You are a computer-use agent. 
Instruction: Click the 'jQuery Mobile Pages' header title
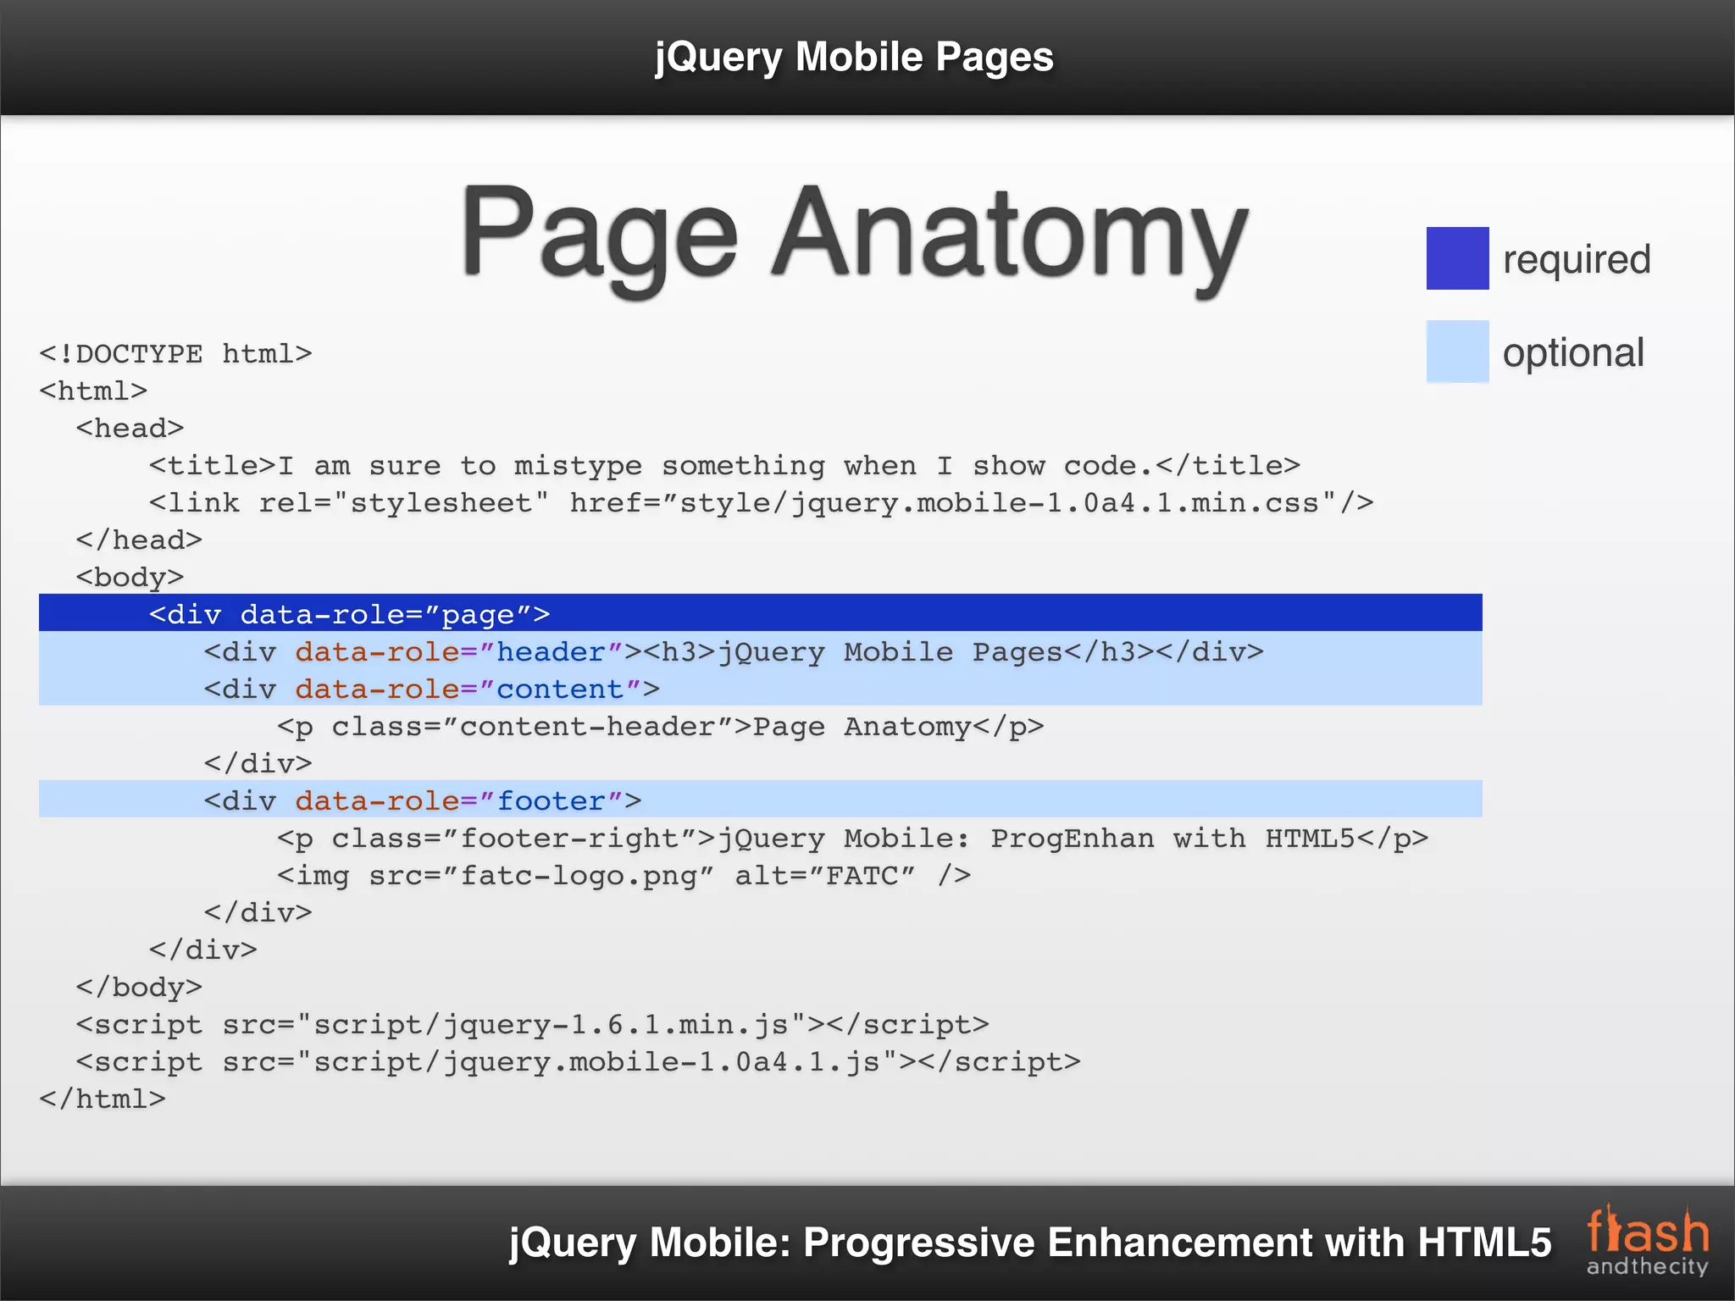[854, 57]
